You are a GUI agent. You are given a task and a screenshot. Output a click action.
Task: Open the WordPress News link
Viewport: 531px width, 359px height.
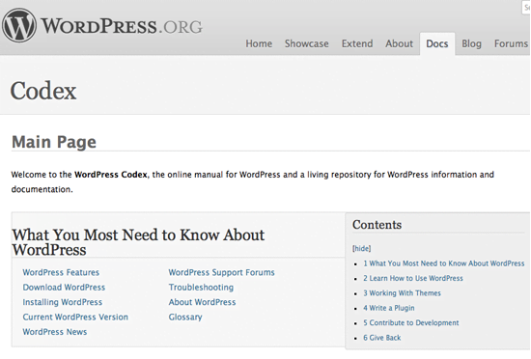(55, 332)
